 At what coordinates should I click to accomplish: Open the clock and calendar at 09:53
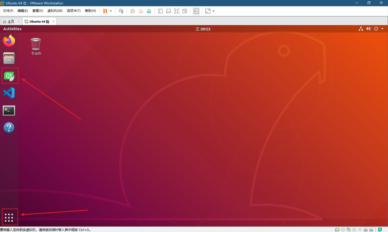[x=203, y=29]
